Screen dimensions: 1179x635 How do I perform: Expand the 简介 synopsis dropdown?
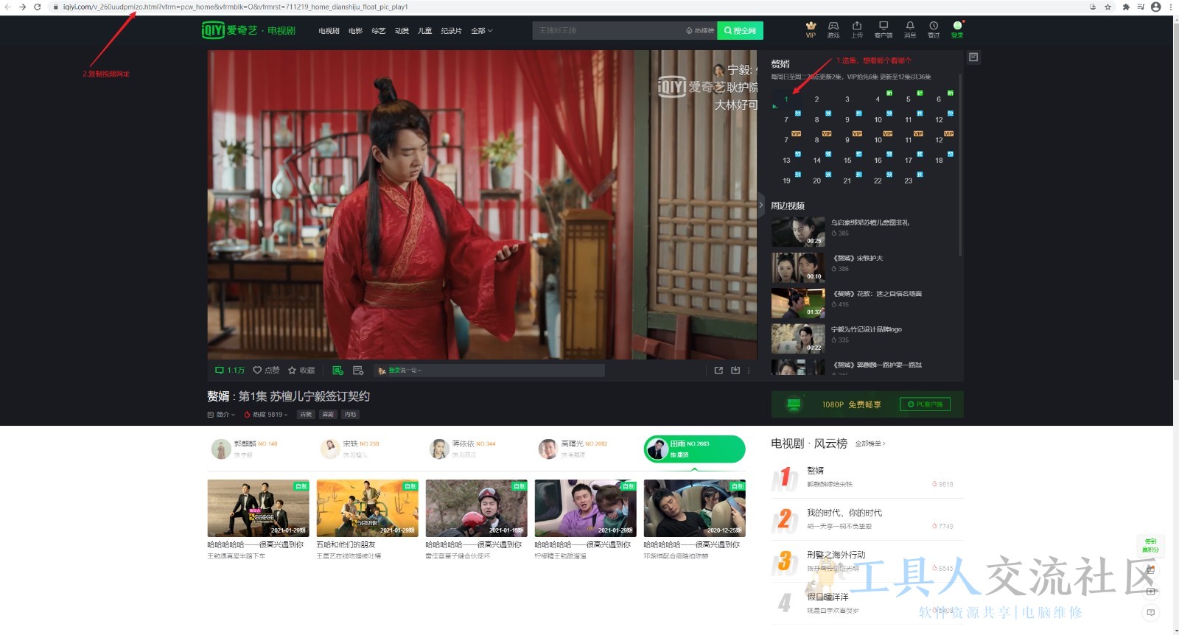[221, 415]
